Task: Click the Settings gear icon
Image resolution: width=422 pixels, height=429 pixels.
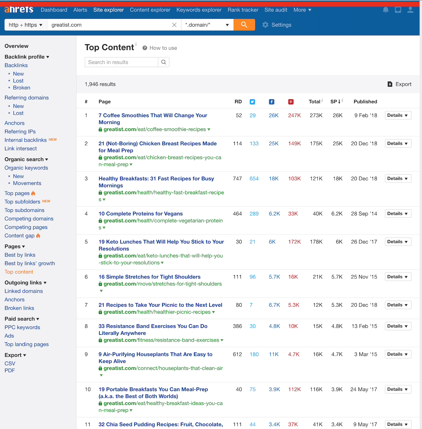Action: tap(265, 25)
